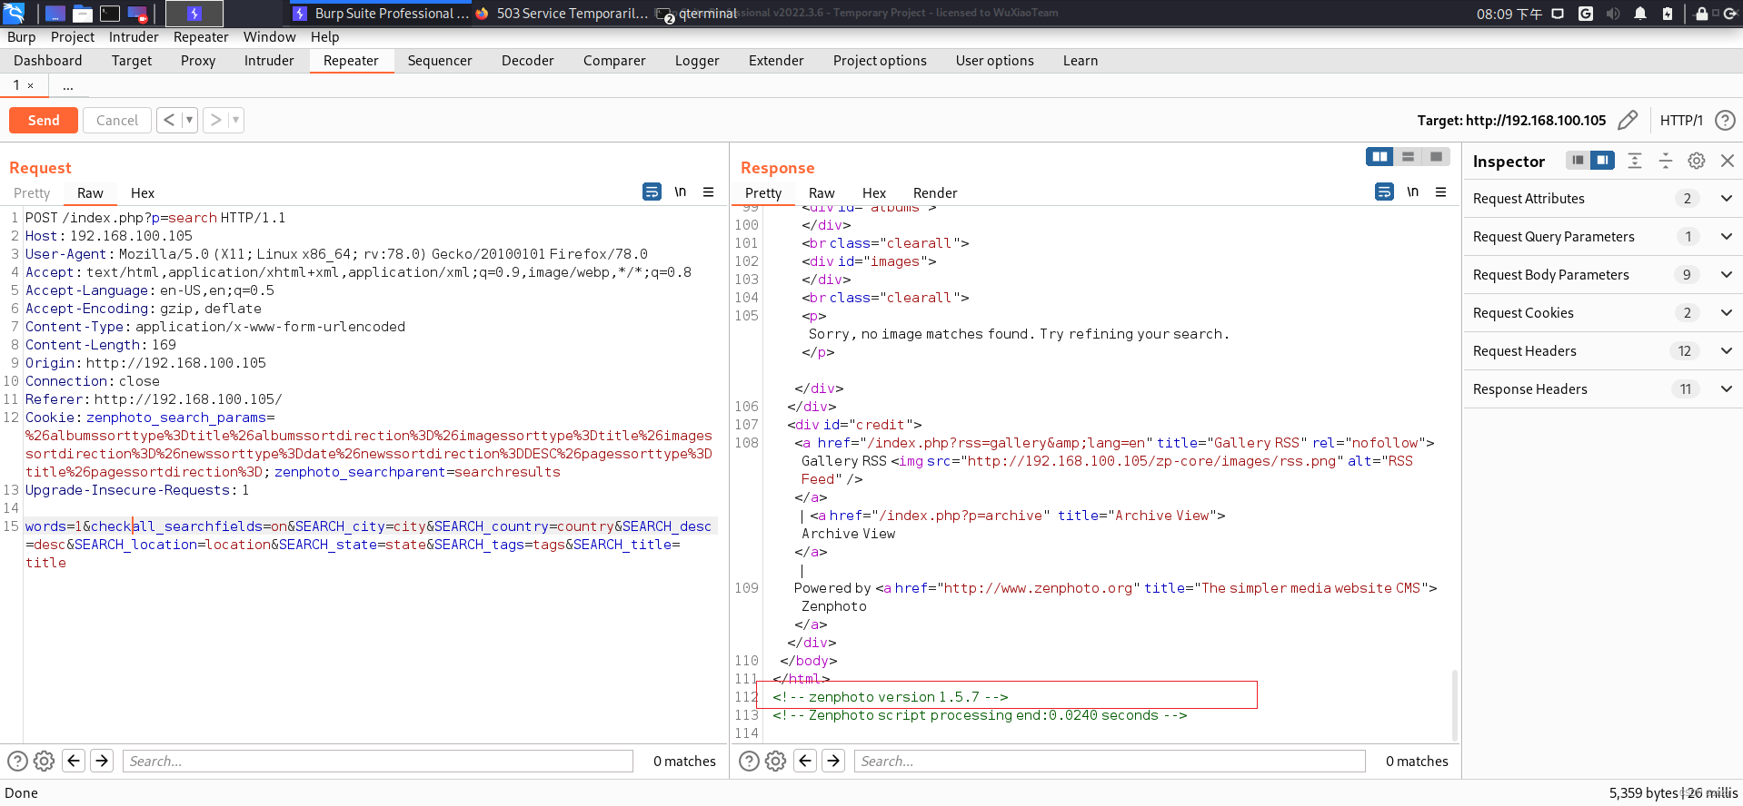The height and width of the screenshot is (806, 1743).
Task: Open the Intruder tab
Action: (269, 60)
